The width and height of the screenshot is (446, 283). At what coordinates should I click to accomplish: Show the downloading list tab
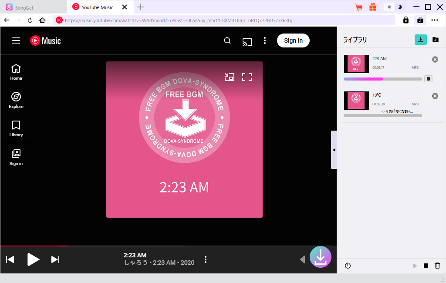[x=420, y=40]
